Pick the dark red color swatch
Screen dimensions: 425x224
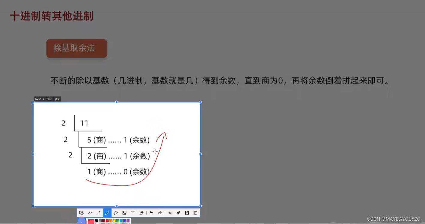tap(103, 220)
